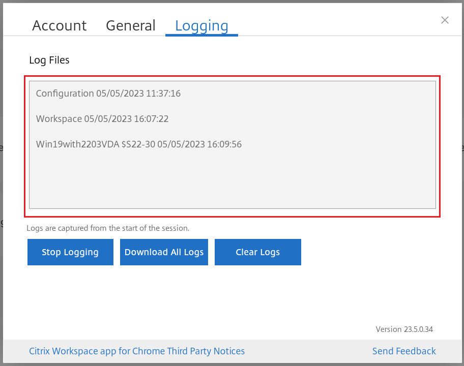This screenshot has width=464, height=366.
Task: Select the Win19with2203VDA log file name
Action: coord(77,144)
